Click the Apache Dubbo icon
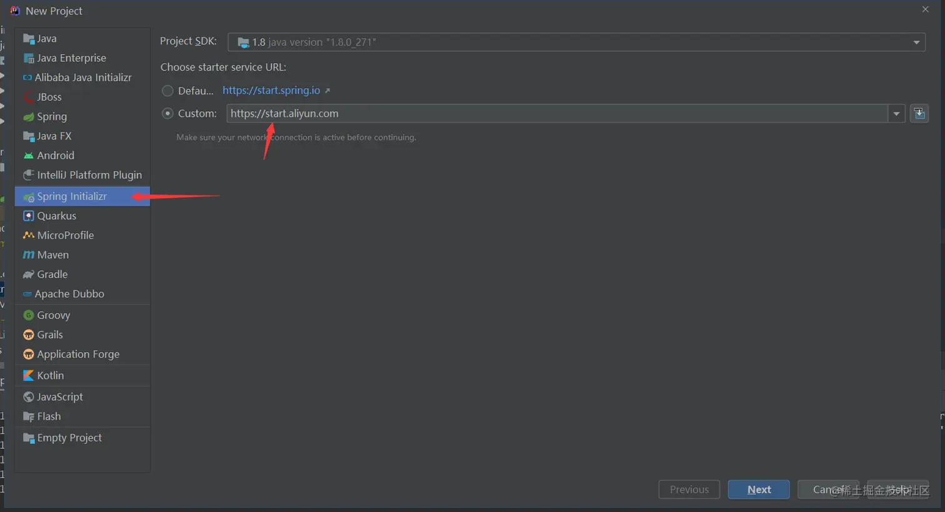The height and width of the screenshot is (512, 945). 27,294
